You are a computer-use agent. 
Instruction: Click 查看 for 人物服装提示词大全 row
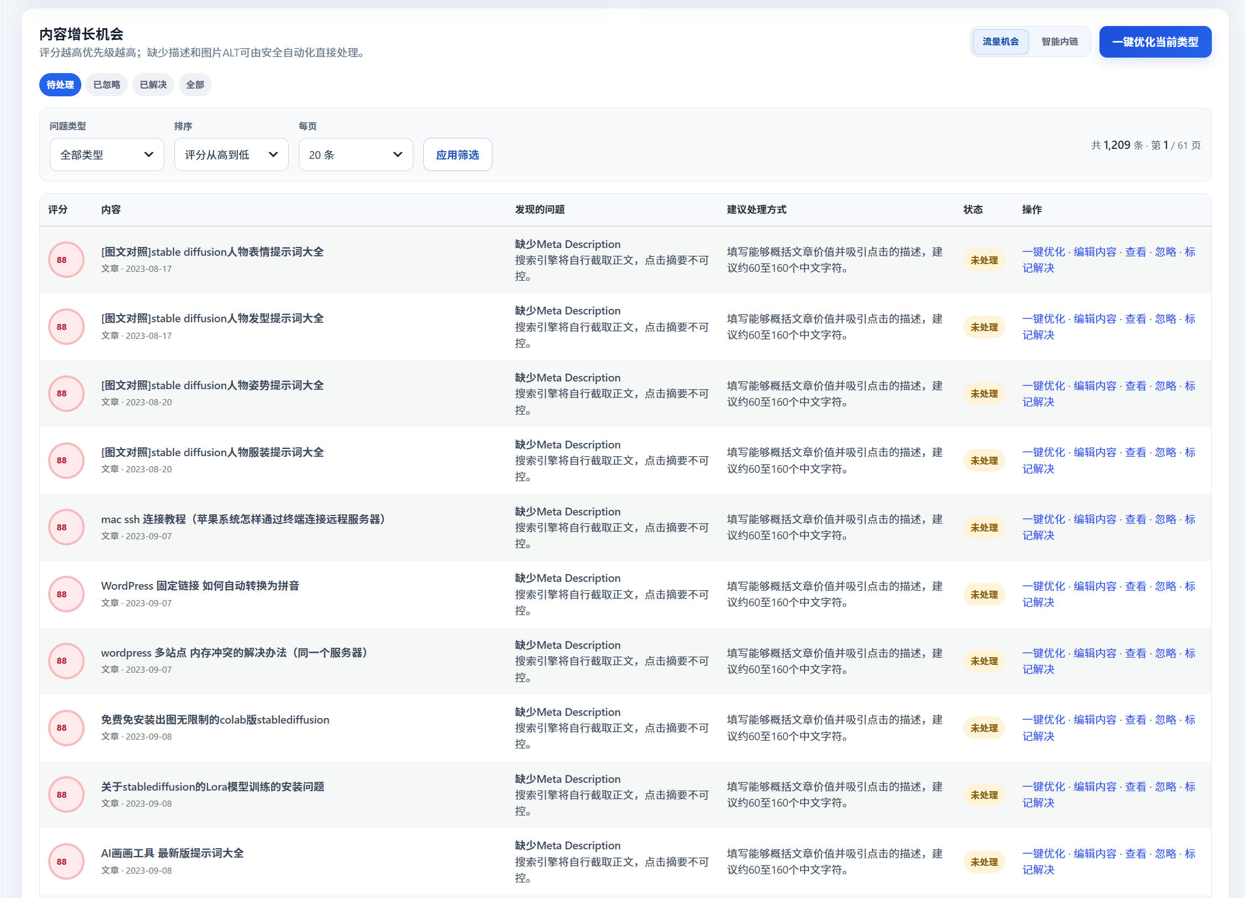tap(1136, 452)
